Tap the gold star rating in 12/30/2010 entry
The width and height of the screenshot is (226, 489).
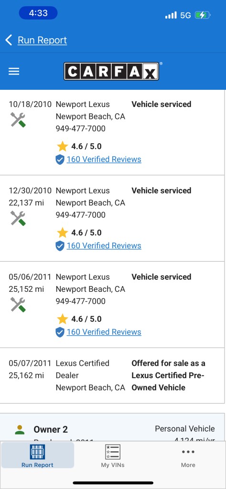click(x=62, y=233)
